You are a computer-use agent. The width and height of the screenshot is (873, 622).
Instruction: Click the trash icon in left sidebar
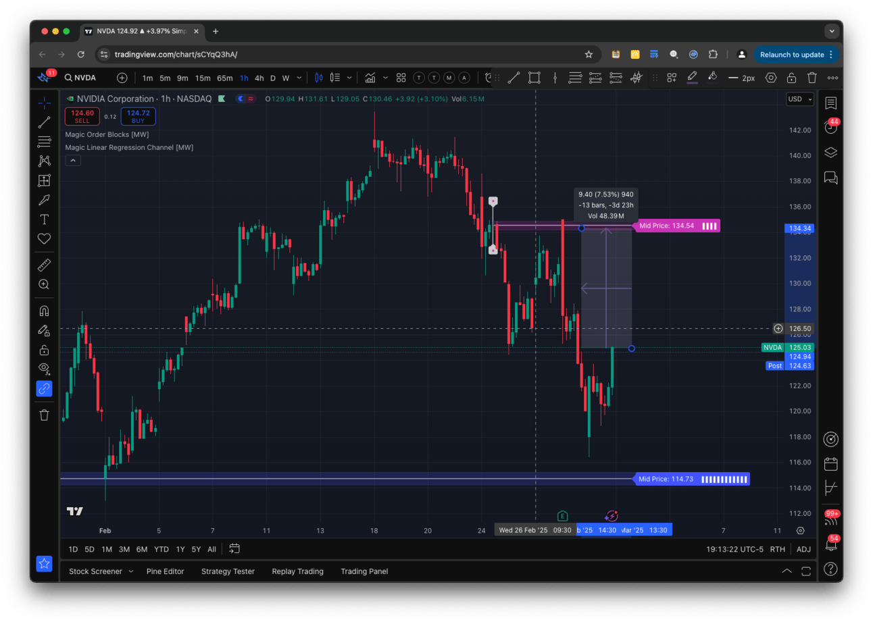point(44,415)
